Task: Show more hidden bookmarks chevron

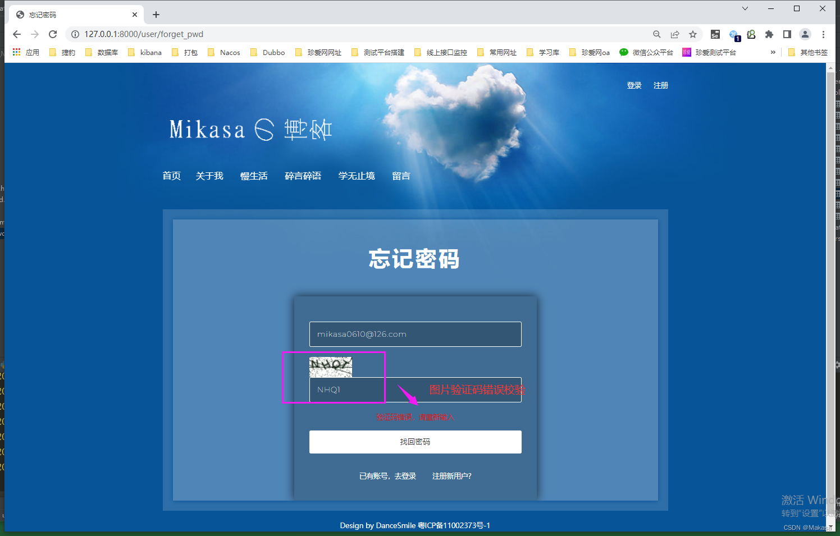Action: pos(773,52)
